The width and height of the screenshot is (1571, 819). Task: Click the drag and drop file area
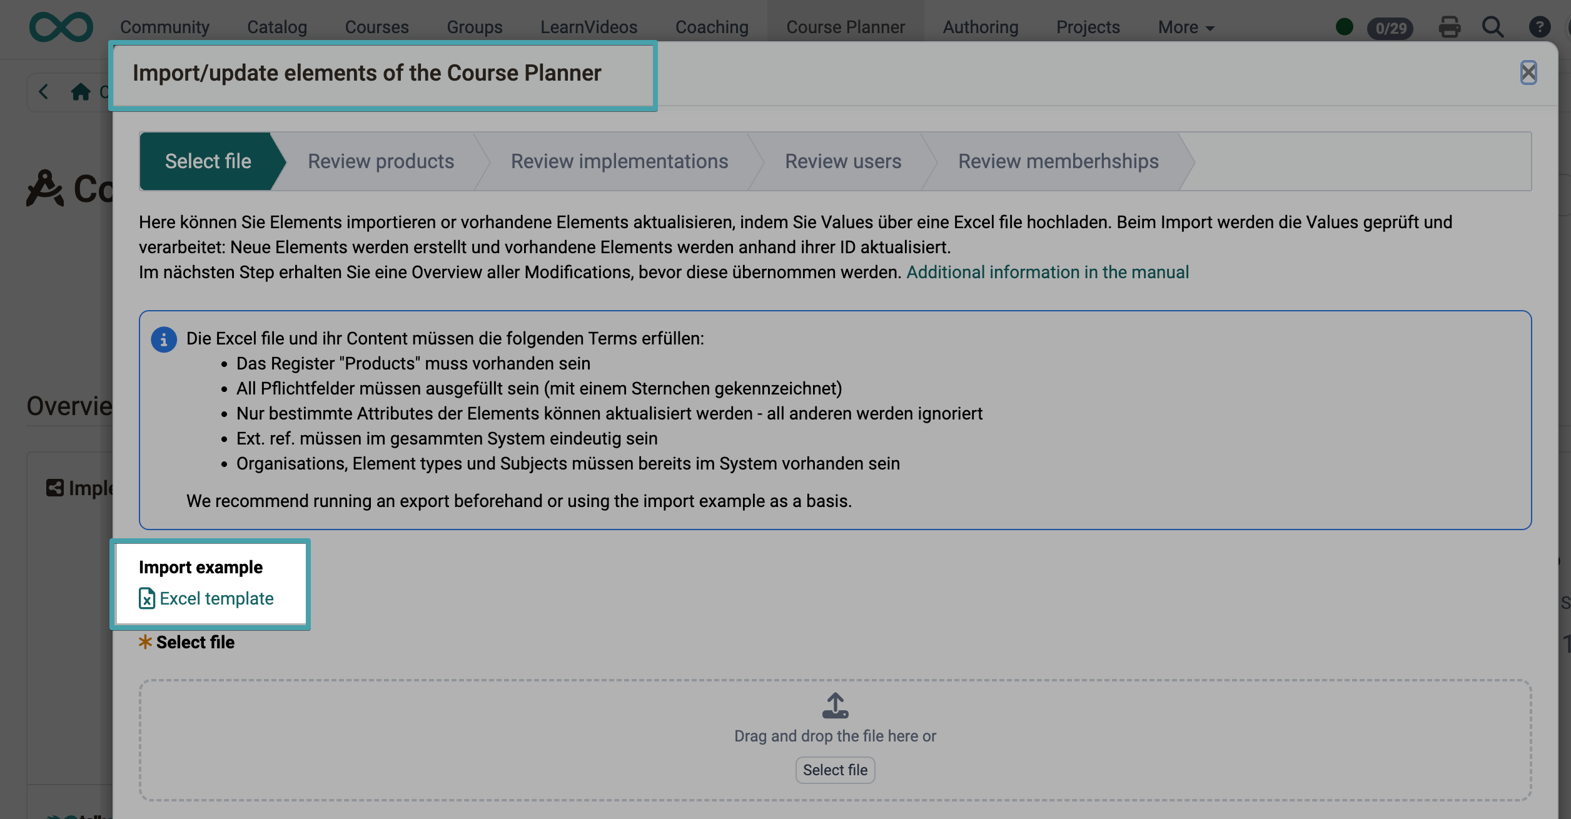835,740
